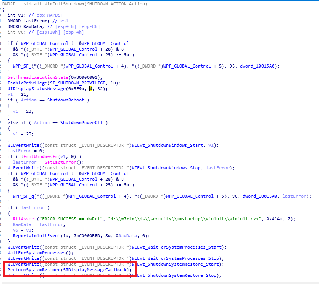Image resolution: width=319 pixels, height=284 pixels.
Task: Open WaitForSystemProcesses function
Action: click(36, 253)
